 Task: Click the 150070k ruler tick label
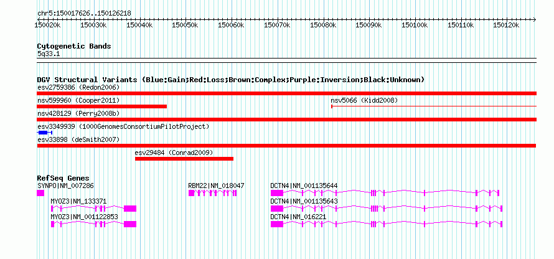pyautogui.click(x=277, y=25)
